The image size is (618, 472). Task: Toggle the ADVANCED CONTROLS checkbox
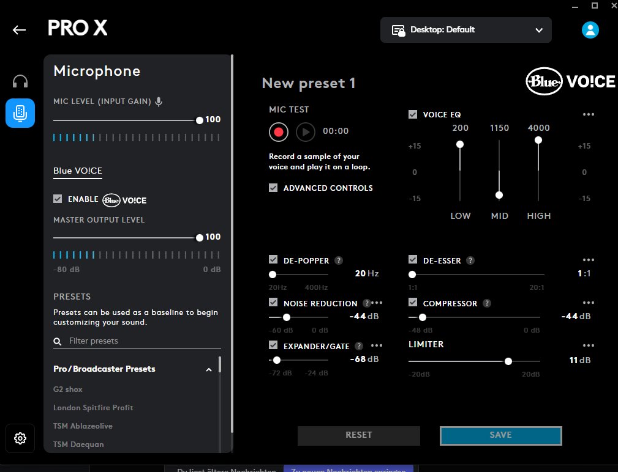tap(273, 188)
